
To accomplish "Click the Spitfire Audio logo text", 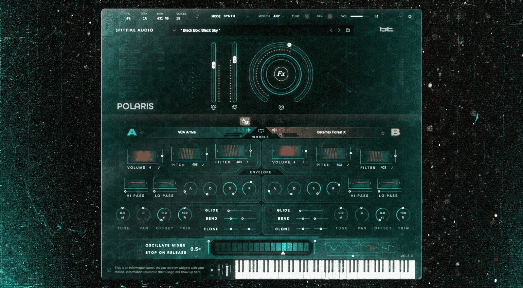I will pyautogui.click(x=134, y=30).
